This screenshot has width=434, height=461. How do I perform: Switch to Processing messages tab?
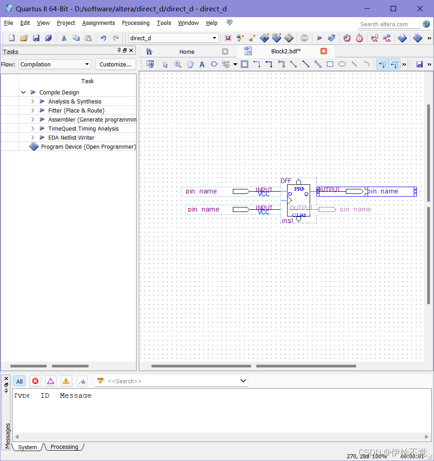(x=64, y=447)
